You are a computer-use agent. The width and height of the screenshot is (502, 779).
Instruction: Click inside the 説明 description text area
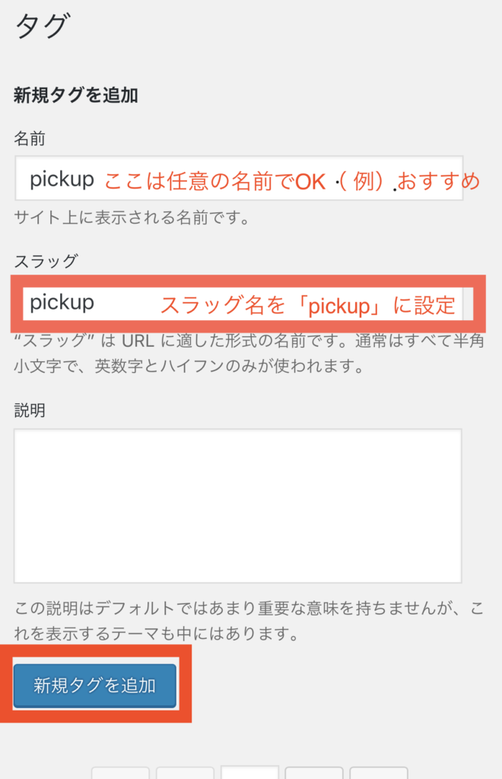tap(238, 506)
